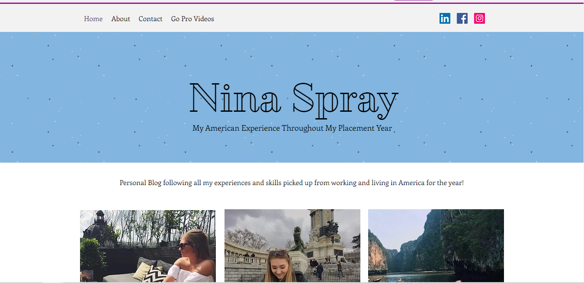Click the Nina Spray site title

[x=294, y=100]
